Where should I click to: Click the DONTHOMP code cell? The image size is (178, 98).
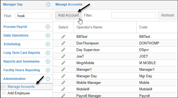[x=149, y=43]
